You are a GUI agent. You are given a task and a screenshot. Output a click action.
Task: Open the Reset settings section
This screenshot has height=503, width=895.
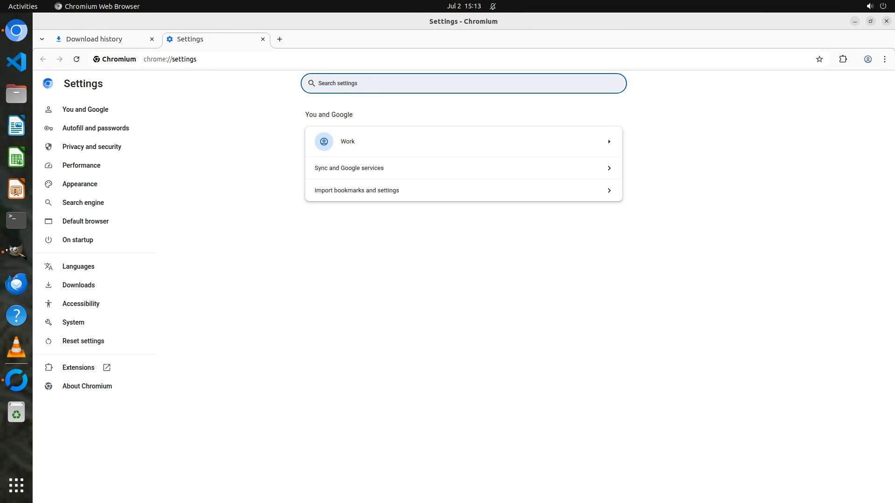click(x=83, y=341)
